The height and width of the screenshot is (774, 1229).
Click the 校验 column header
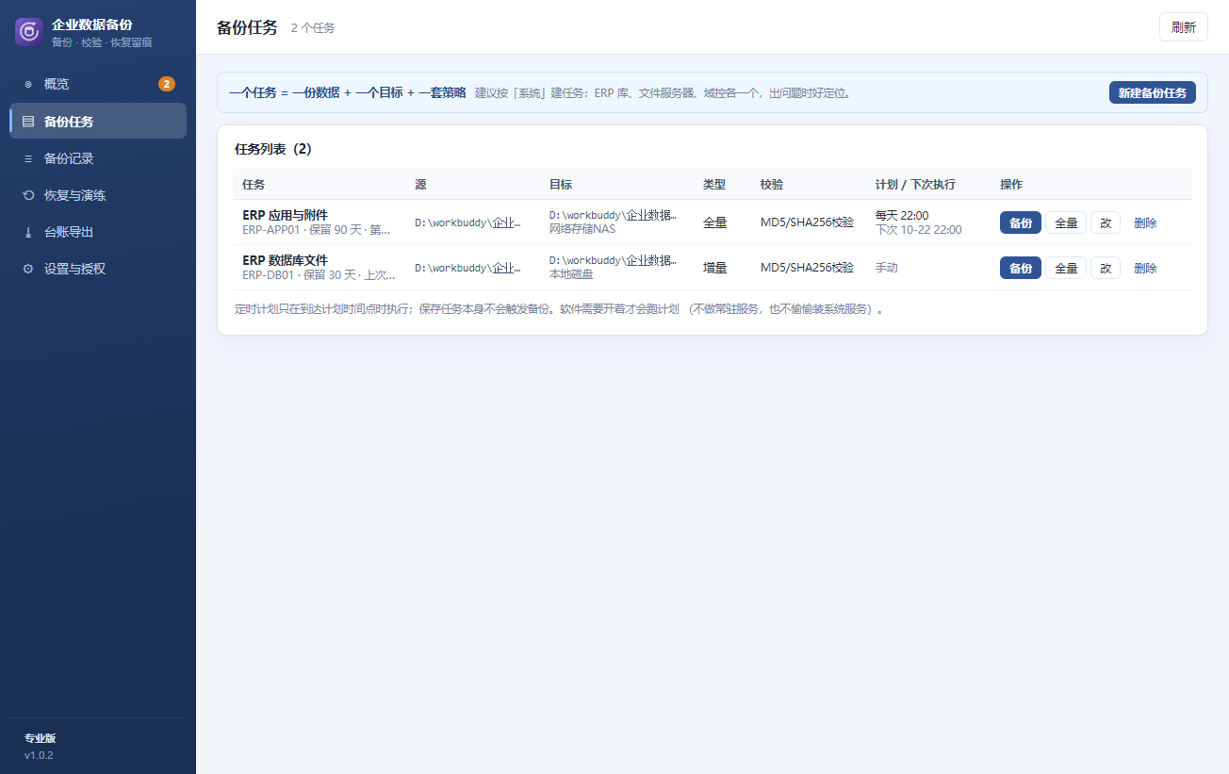pyautogui.click(x=772, y=185)
